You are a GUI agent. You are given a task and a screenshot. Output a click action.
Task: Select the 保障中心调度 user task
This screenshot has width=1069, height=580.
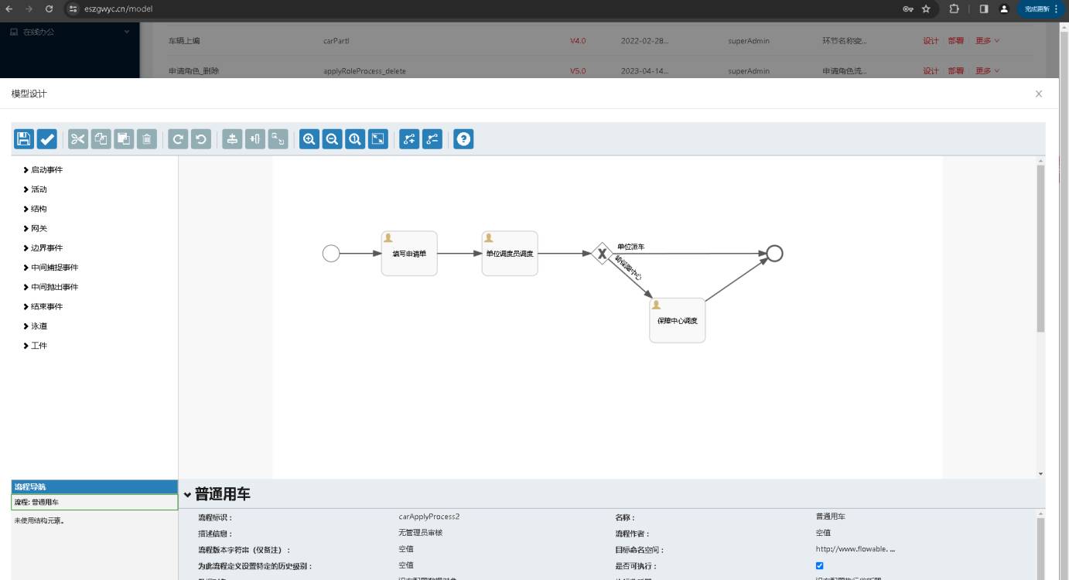tap(678, 320)
